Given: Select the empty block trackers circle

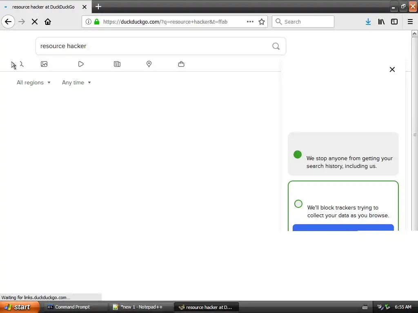Looking at the screenshot, I should (x=298, y=204).
